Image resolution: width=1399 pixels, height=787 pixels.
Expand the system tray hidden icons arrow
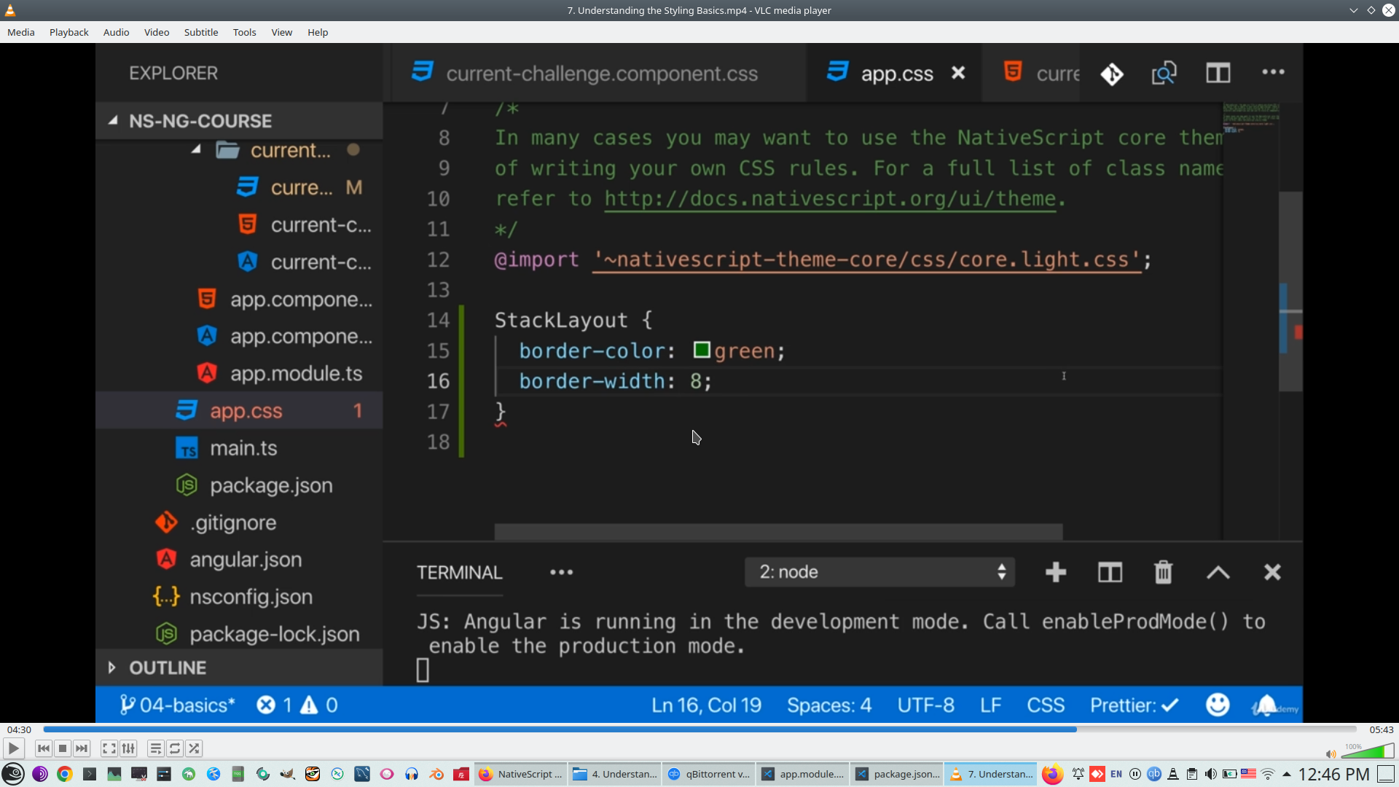tap(1287, 774)
